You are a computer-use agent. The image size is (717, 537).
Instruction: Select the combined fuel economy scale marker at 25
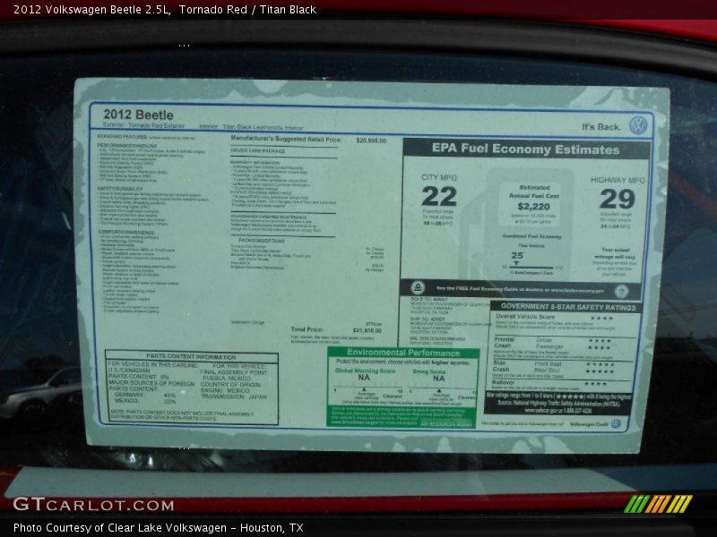517,263
